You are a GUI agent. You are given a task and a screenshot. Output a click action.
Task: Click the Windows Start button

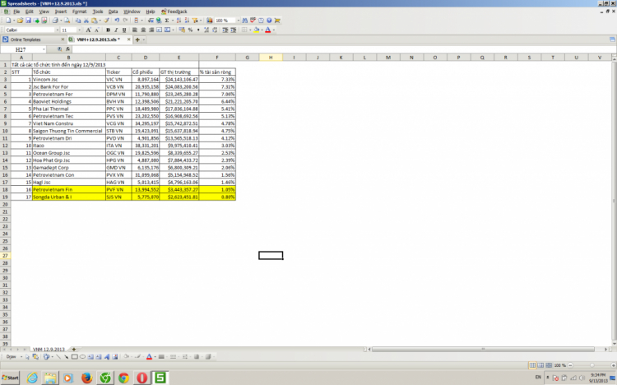point(10,378)
